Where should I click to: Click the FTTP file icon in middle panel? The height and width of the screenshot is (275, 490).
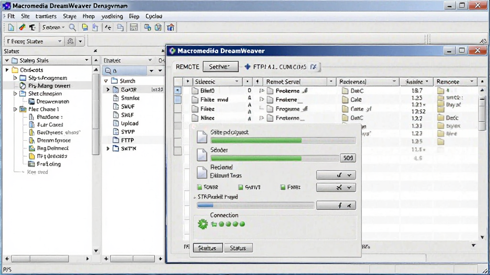pos(116,140)
